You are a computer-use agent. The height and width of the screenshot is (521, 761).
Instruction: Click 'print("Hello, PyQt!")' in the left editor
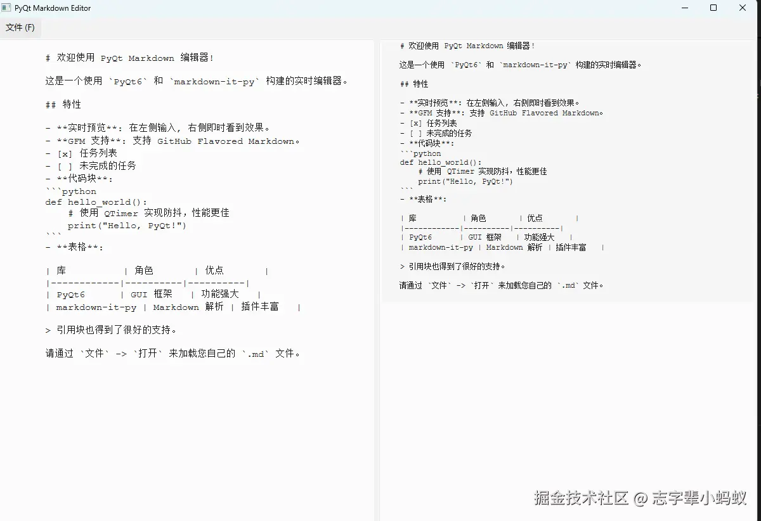pyautogui.click(x=127, y=226)
